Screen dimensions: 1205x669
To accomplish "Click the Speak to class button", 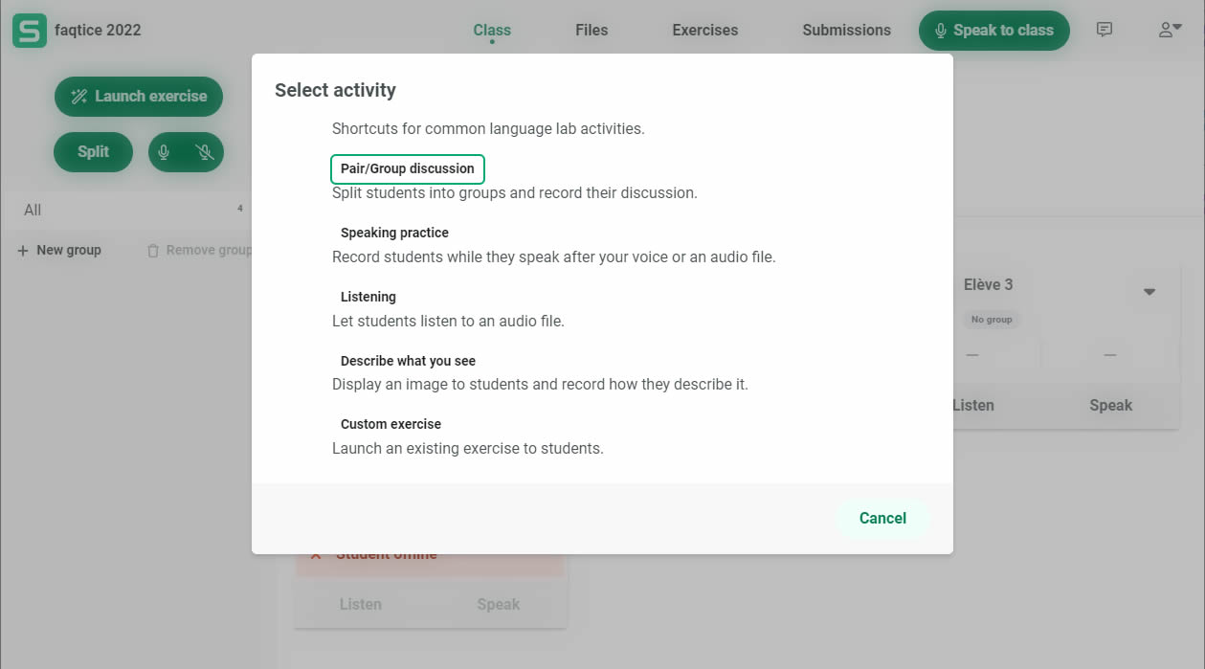I will [x=993, y=31].
